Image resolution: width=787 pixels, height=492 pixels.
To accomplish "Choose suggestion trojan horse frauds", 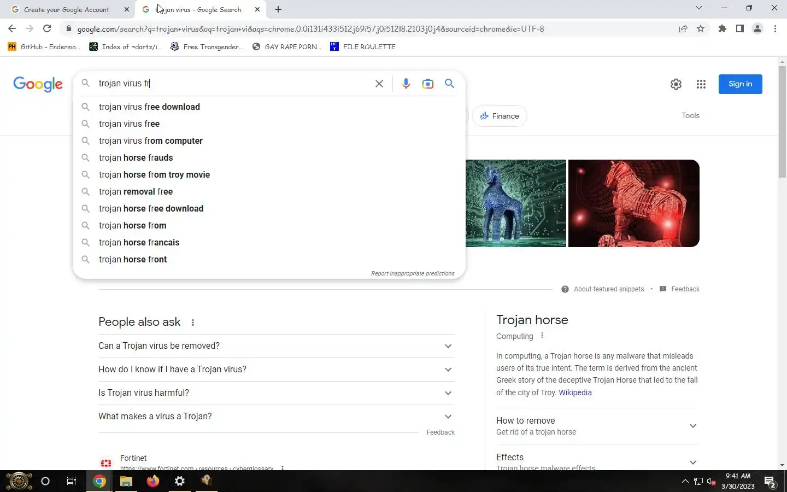I will [269, 158].
